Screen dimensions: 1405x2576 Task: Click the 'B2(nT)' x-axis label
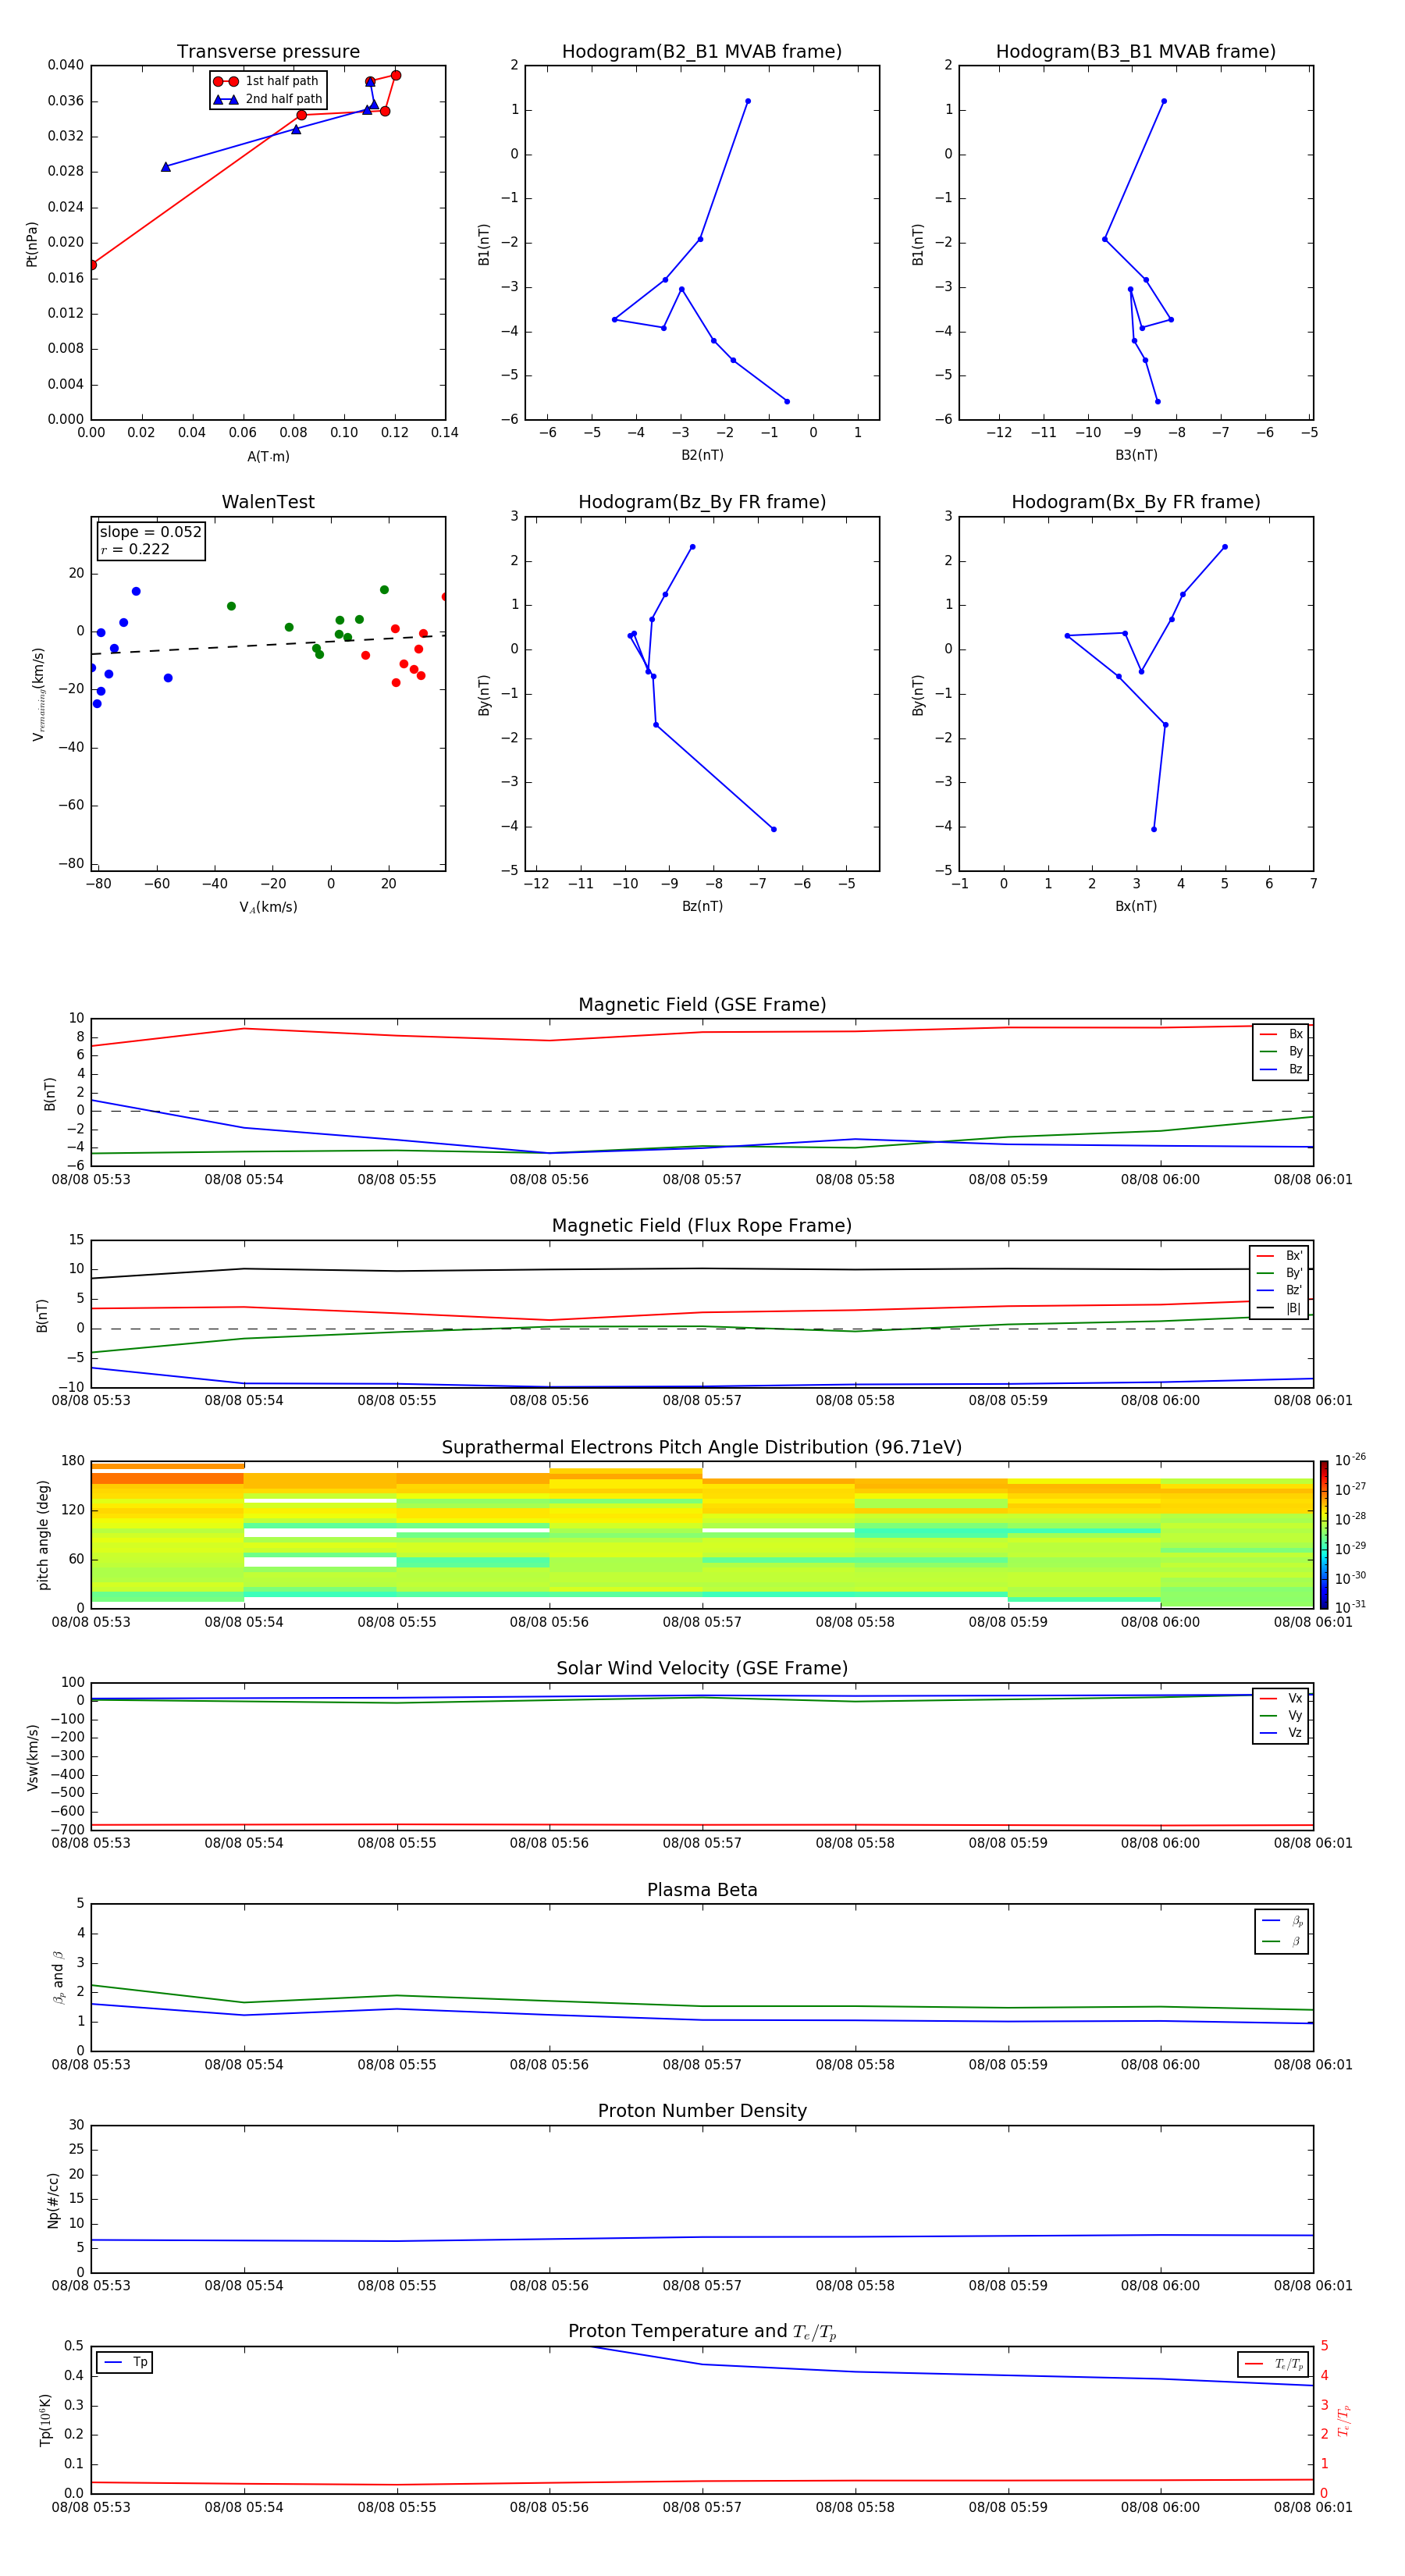coord(702,455)
